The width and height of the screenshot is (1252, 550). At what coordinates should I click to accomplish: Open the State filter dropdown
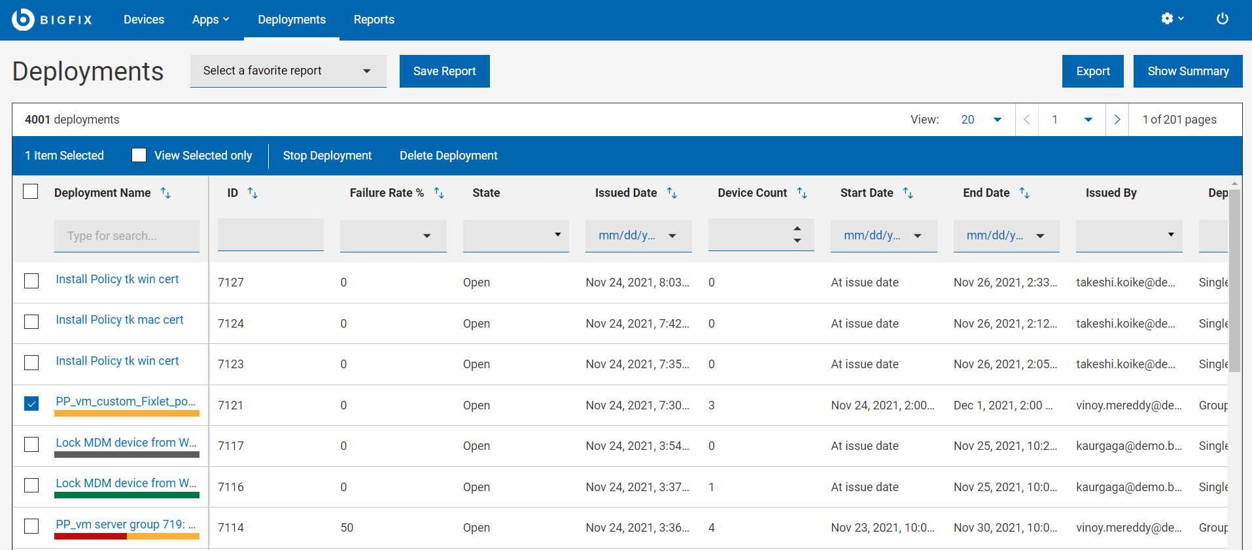[x=515, y=235]
